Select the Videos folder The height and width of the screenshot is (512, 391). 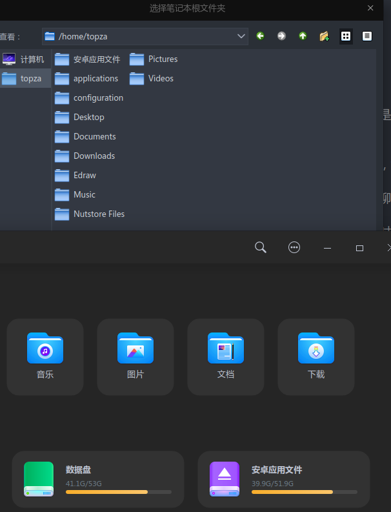(152, 78)
